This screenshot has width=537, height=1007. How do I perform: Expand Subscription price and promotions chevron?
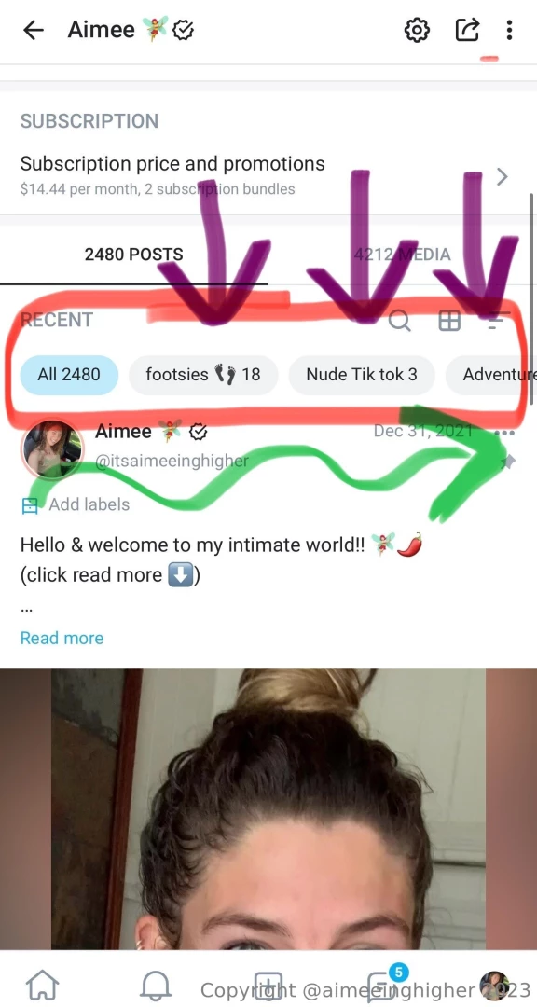tap(503, 176)
